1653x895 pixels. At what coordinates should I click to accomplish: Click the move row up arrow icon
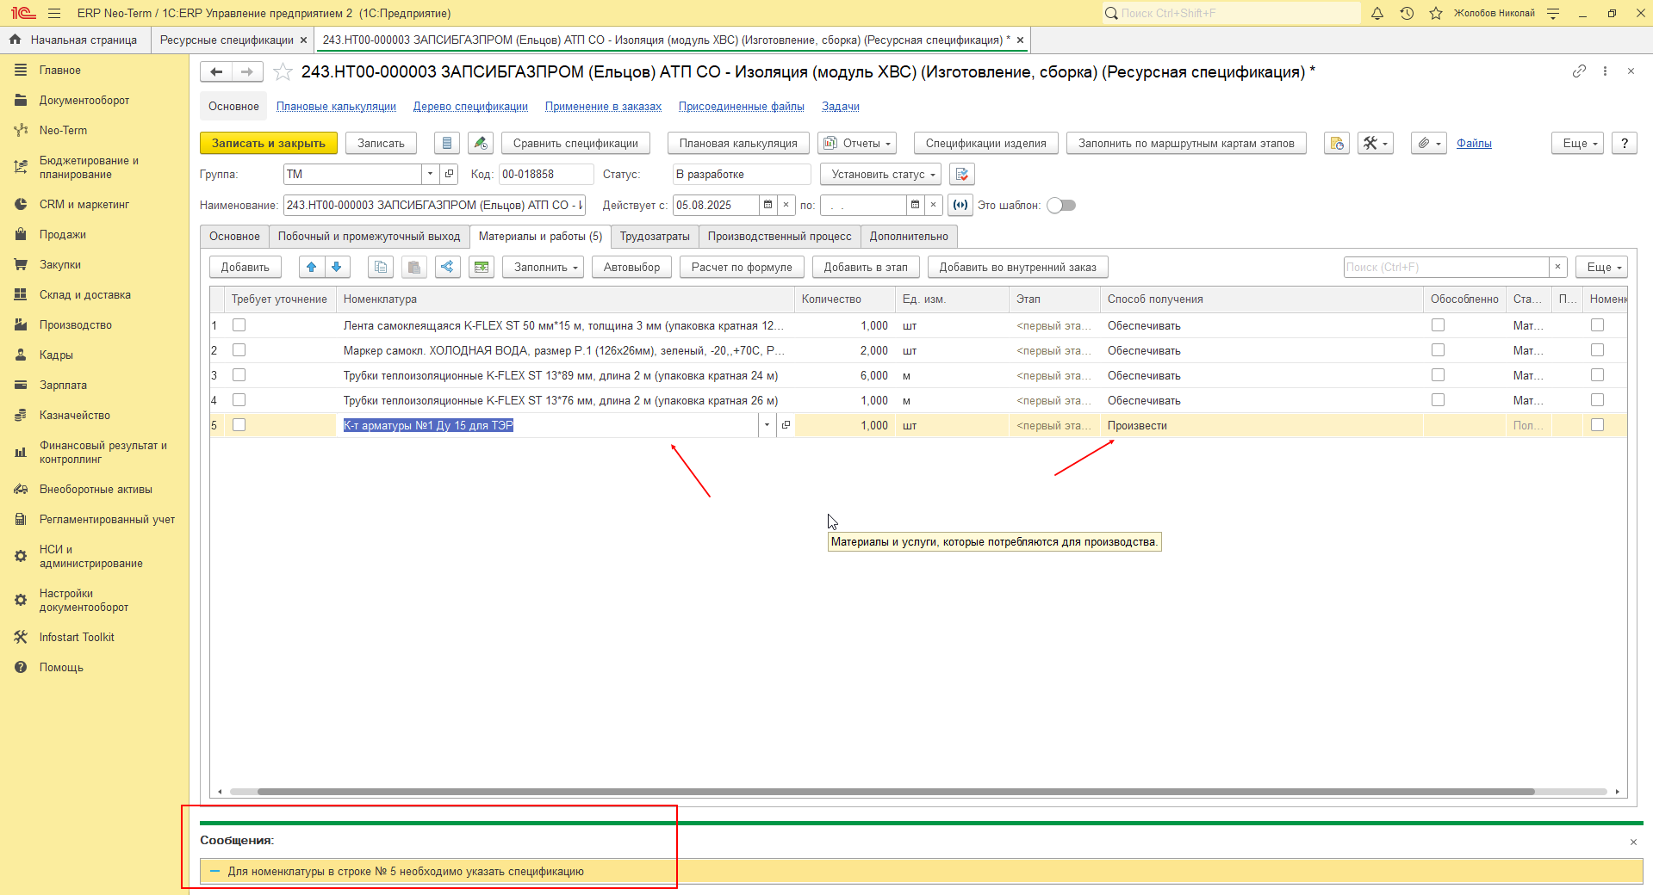[312, 267]
